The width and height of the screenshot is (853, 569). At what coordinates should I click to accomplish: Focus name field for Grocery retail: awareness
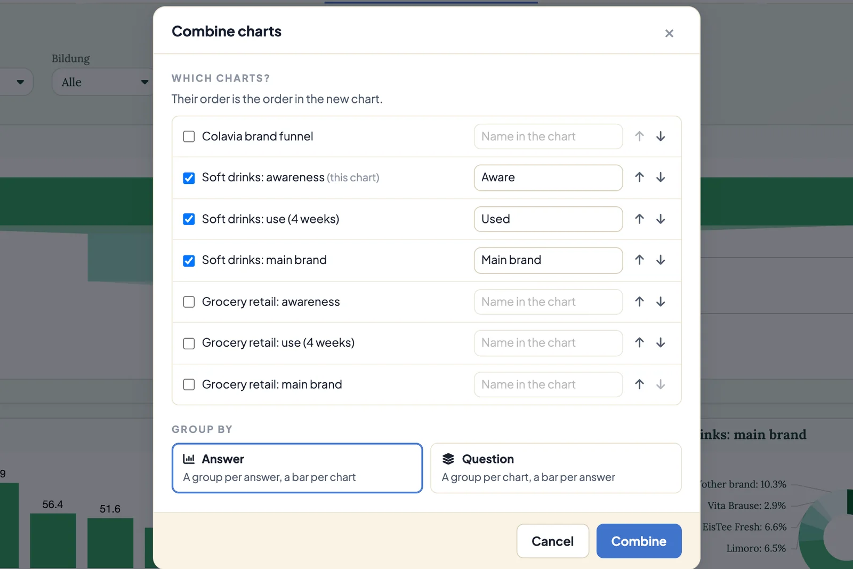pos(548,302)
